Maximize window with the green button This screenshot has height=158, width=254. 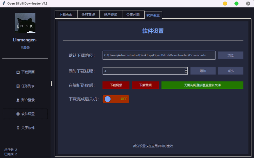(237, 3)
